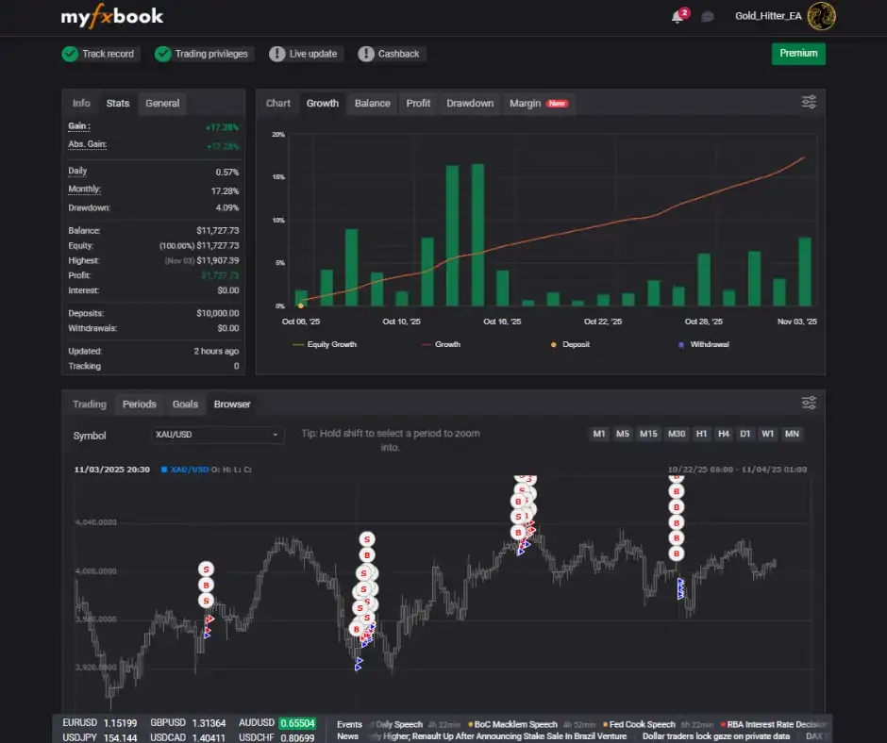Screen dimensions: 887x743
Task: Click the Track record checkmark icon
Action: tap(70, 54)
